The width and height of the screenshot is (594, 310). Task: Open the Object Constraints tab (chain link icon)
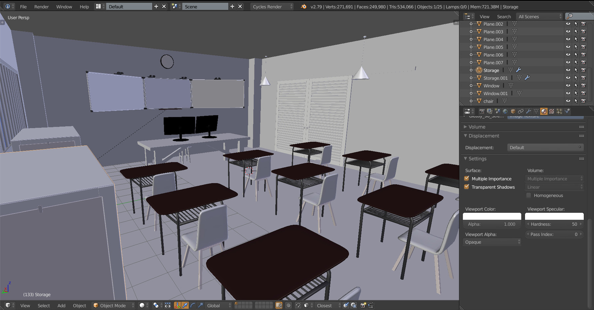[521, 111]
